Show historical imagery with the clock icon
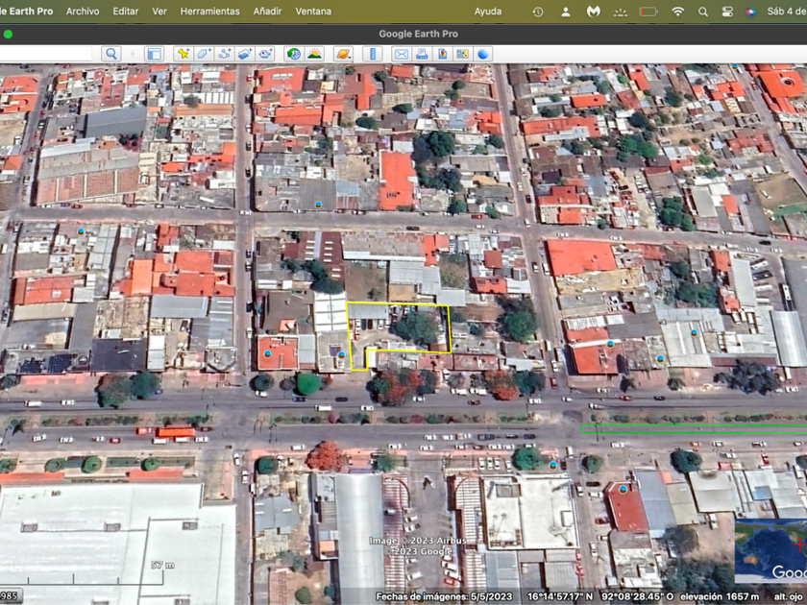This screenshot has height=605, width=807. click(294, 54)
